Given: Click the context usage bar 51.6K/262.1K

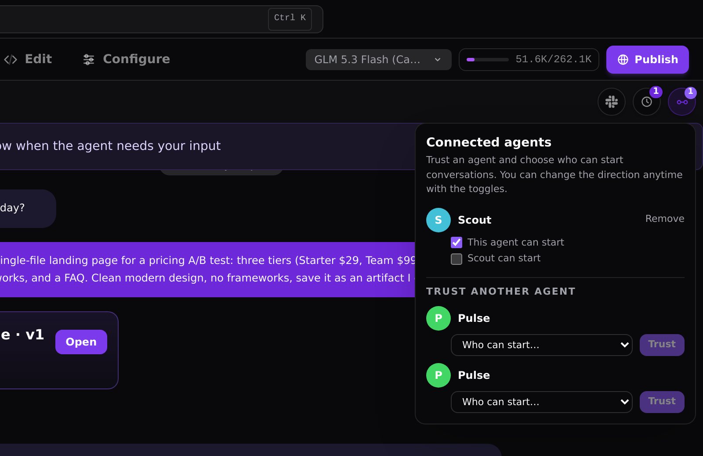Looking at the screenshot, I should click(x=529, y=60).
